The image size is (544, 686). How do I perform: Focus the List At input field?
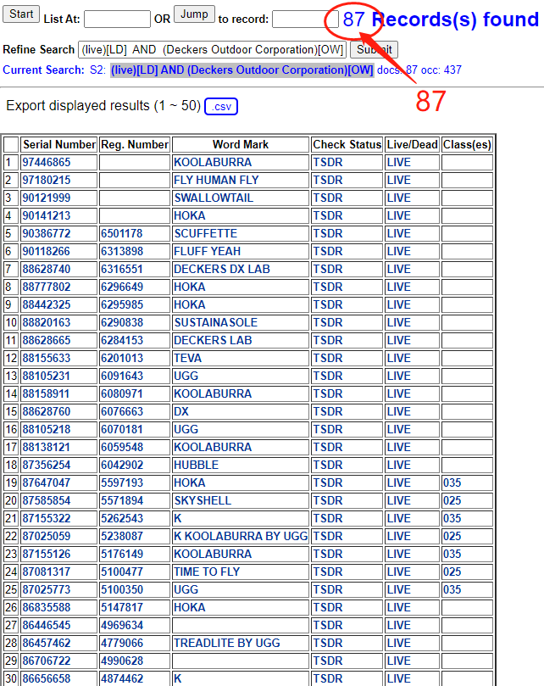click(x=117, y=20)
